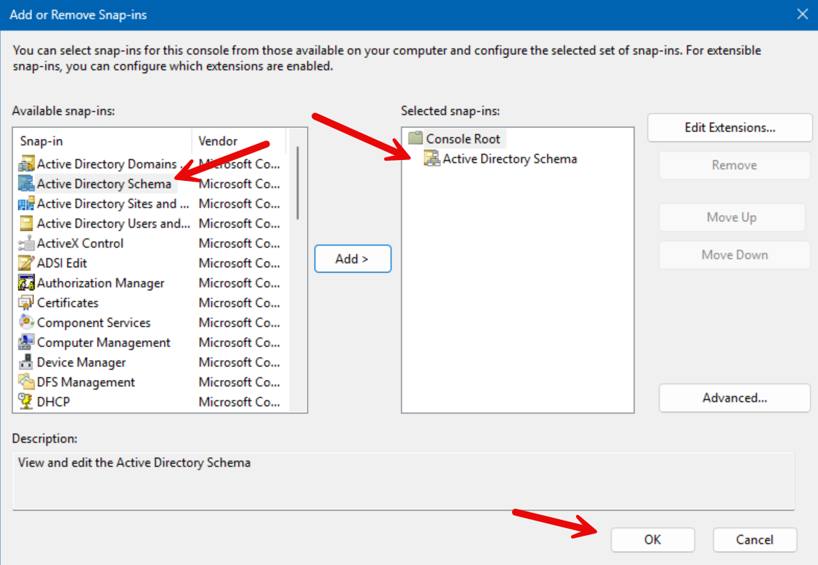Click the Active Directory Schema icon in Available snap-ins

[x=26, y=184]
